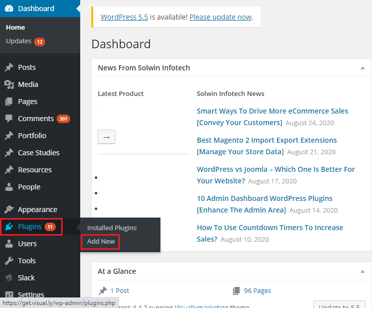Screen dimensions: 372x309
Task: Collapse the News From Solwin Infotech panel
Action: [362, 68]
